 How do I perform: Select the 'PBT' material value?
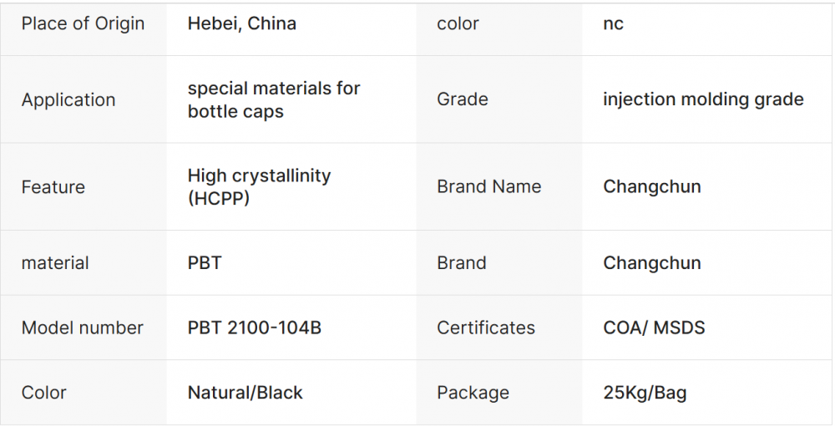(205, 262)
